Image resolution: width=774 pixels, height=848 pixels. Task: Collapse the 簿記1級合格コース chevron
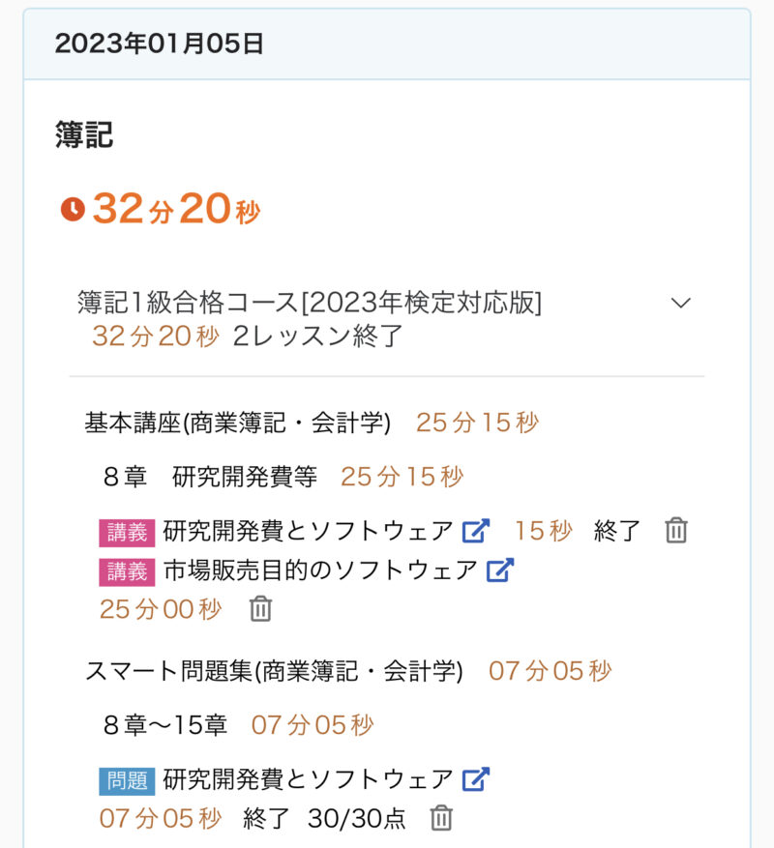click(681, 303)
